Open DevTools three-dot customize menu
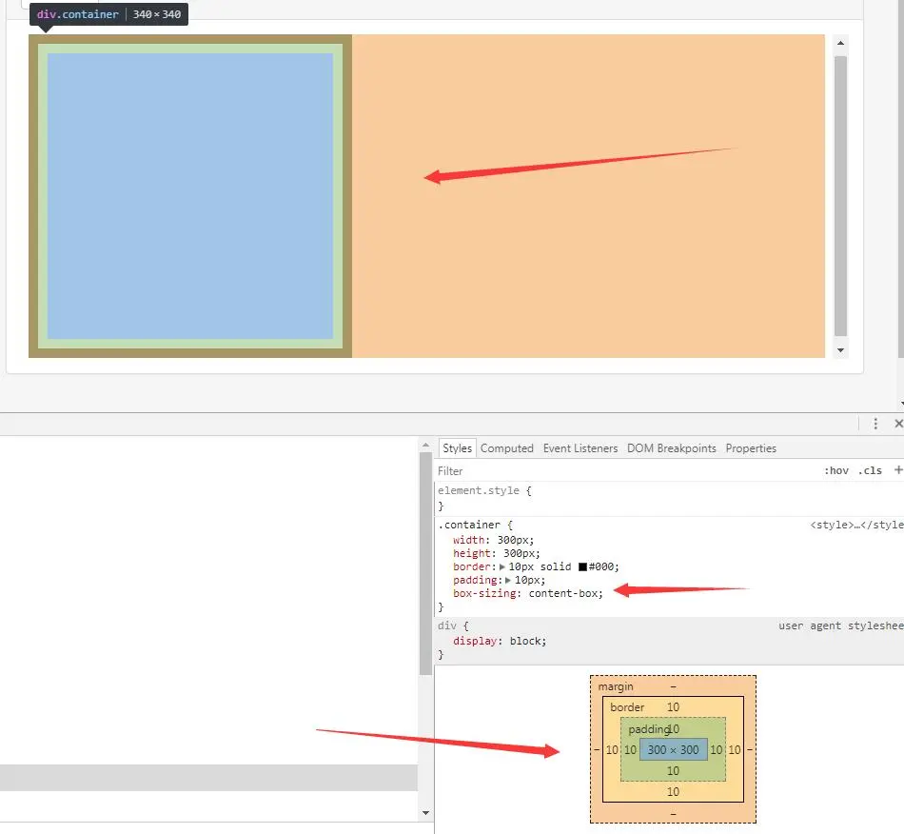This screenshot has height=834, width=904. point(875,424)
